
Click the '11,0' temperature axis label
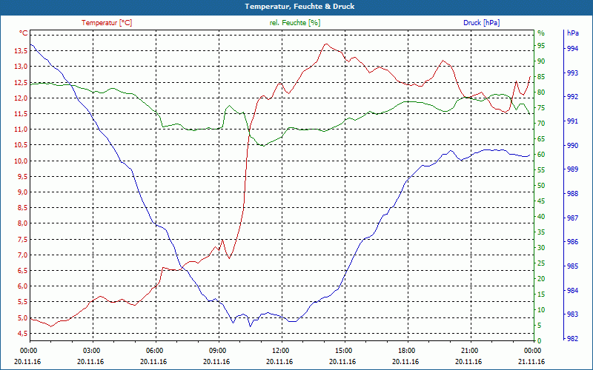tap(21, 129)
